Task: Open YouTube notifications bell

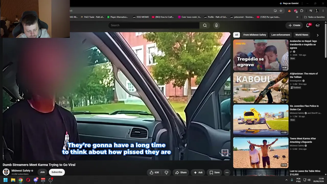Action: (308, 25)
